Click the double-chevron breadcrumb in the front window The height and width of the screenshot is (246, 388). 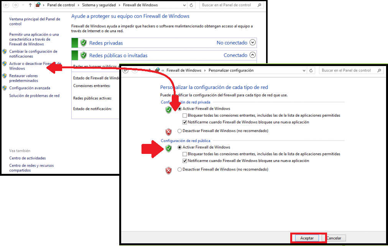click(x=163, y=71)
